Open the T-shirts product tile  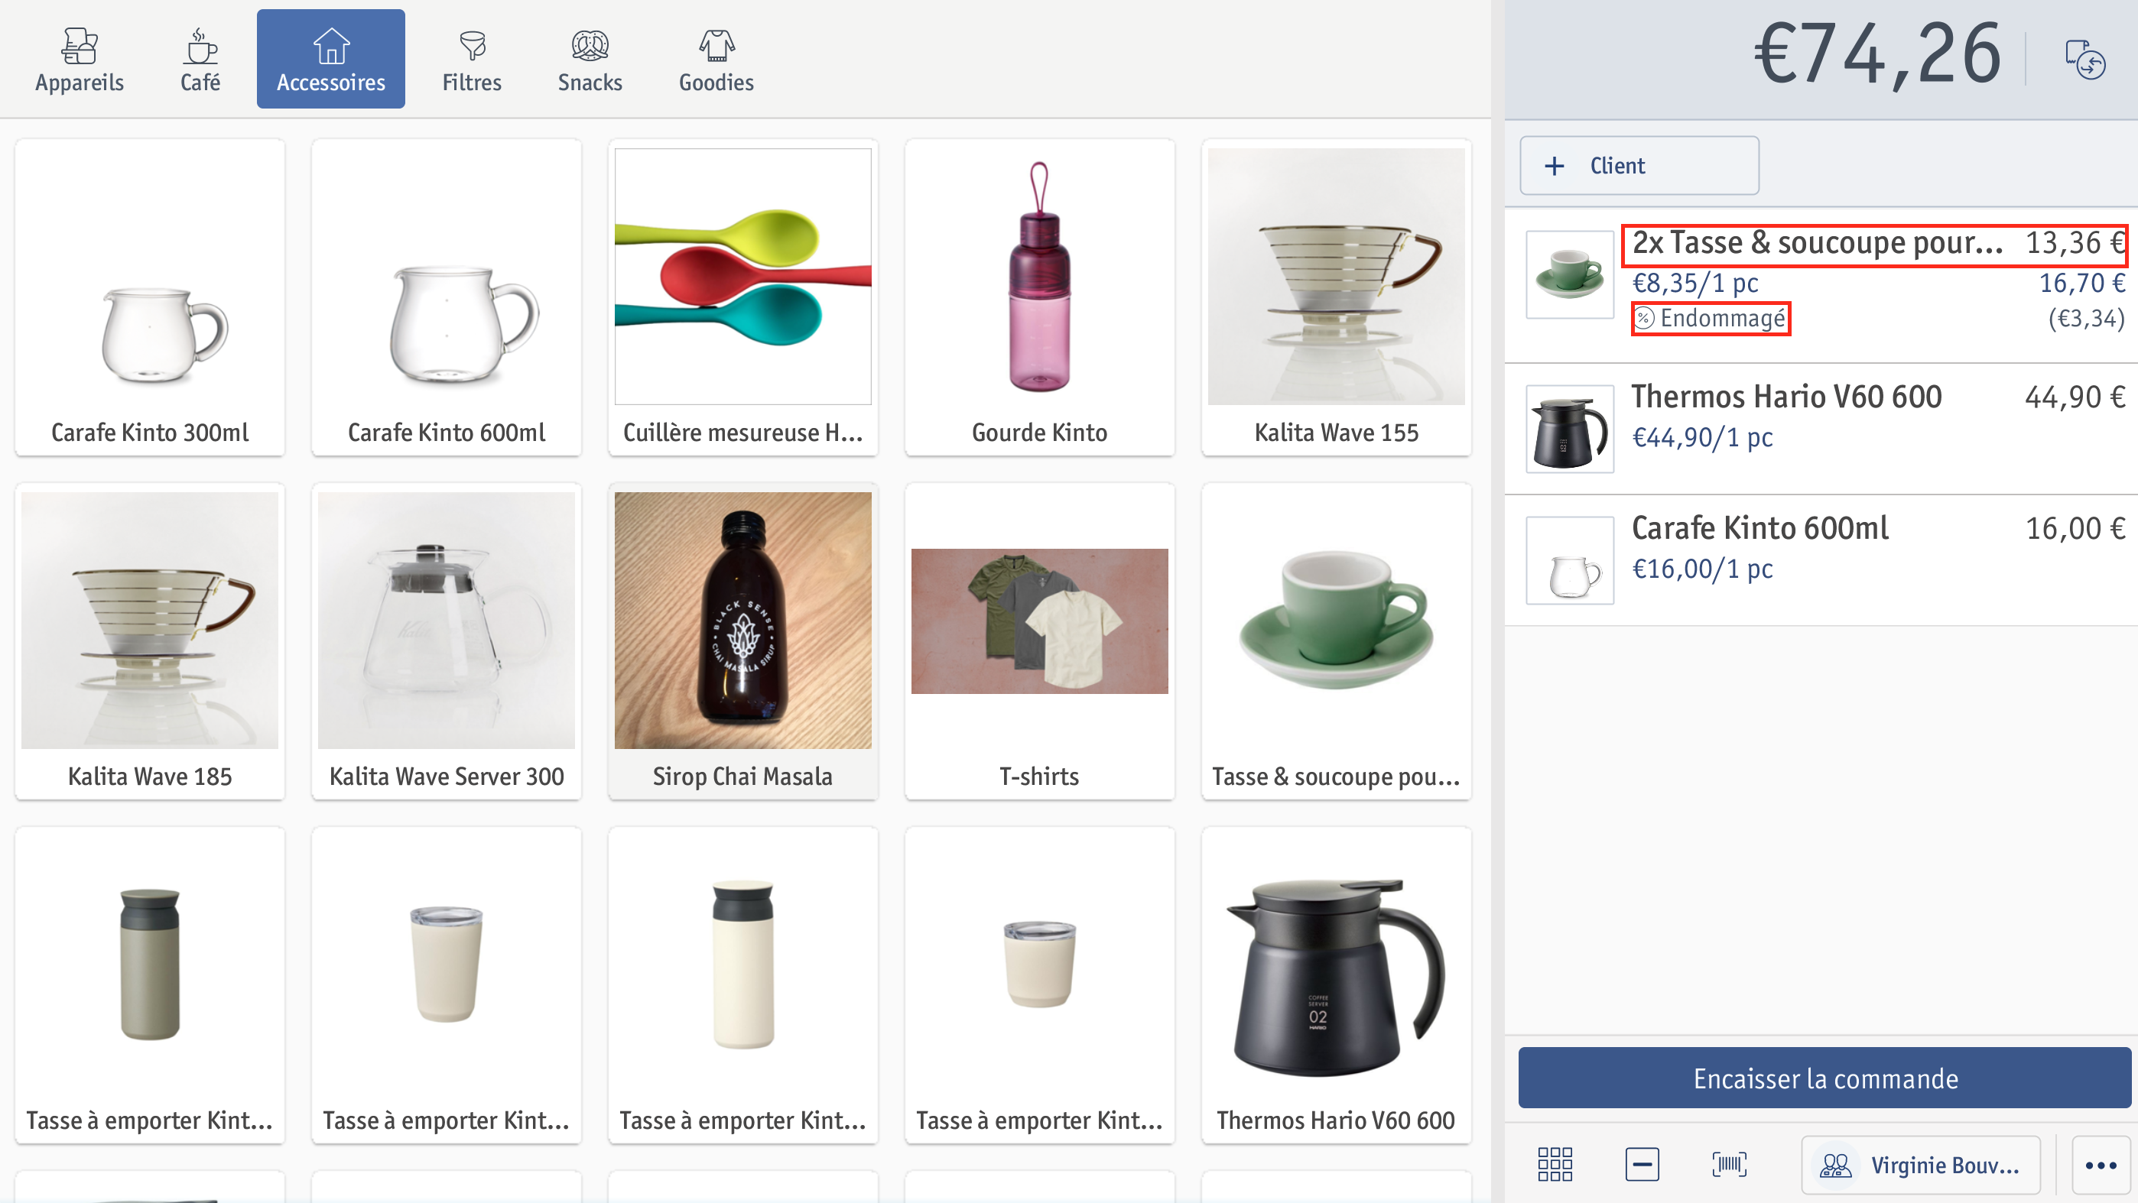(1039, 641)
